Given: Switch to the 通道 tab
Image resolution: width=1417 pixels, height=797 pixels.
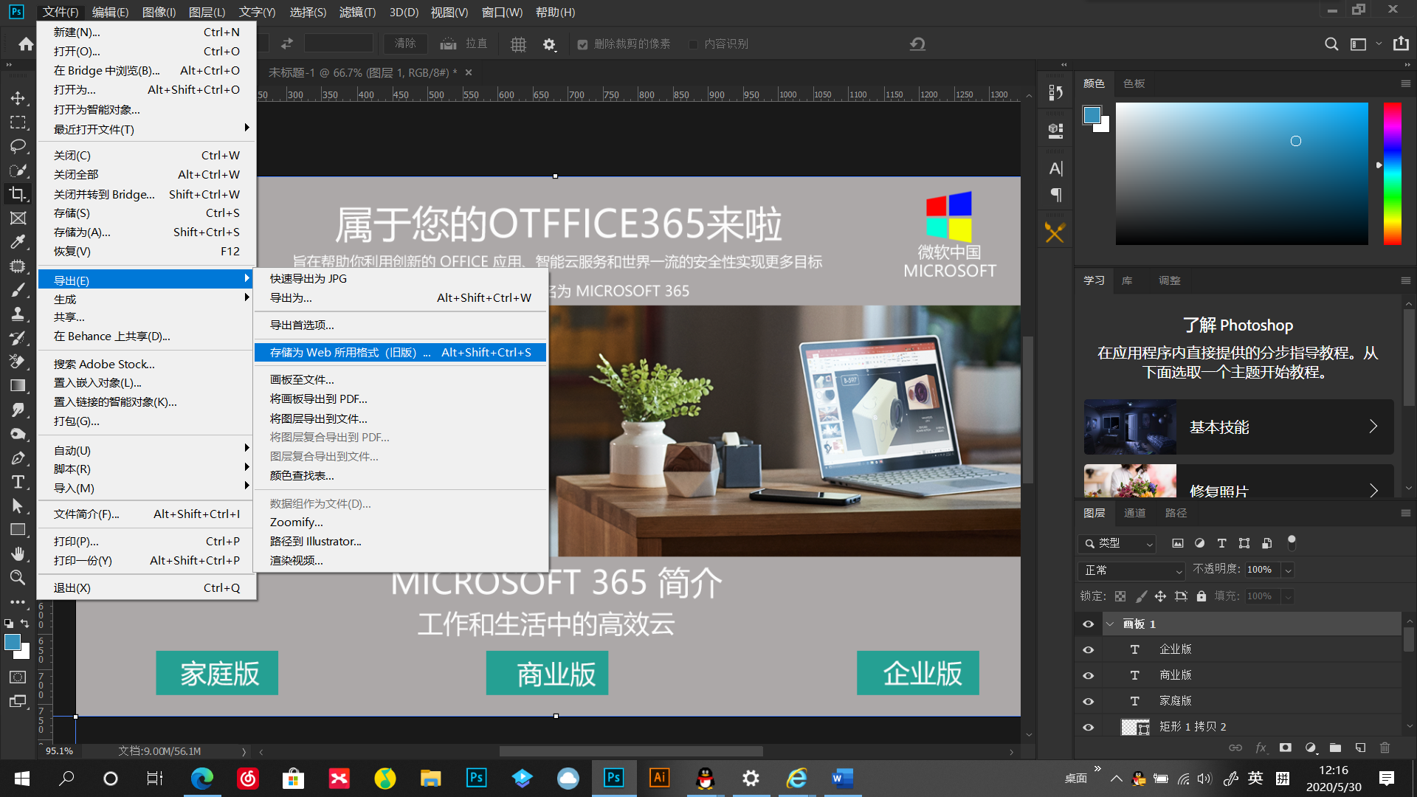Looking at the screenshot, I should pos(1134,514).
